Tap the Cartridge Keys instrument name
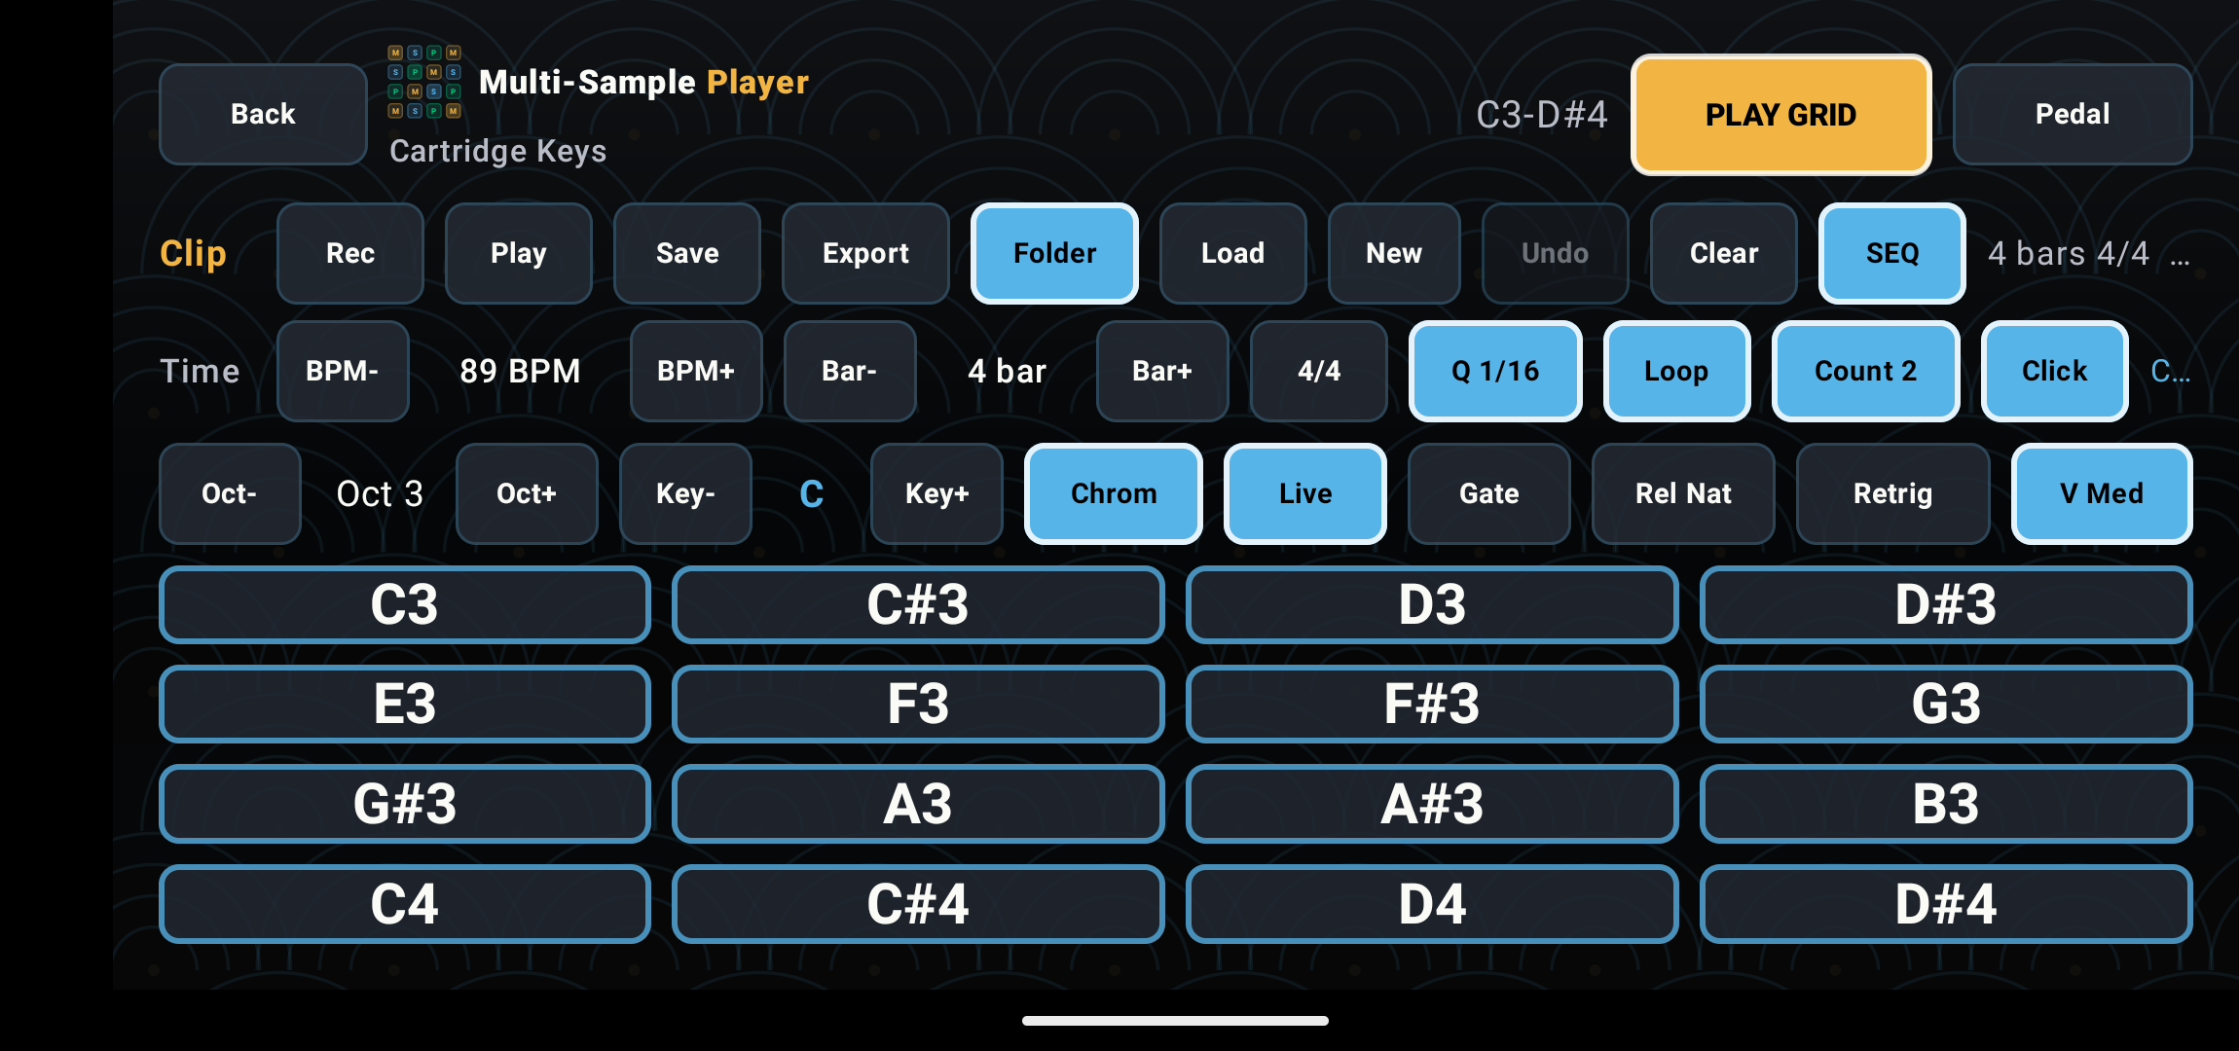 click(497, 152)
